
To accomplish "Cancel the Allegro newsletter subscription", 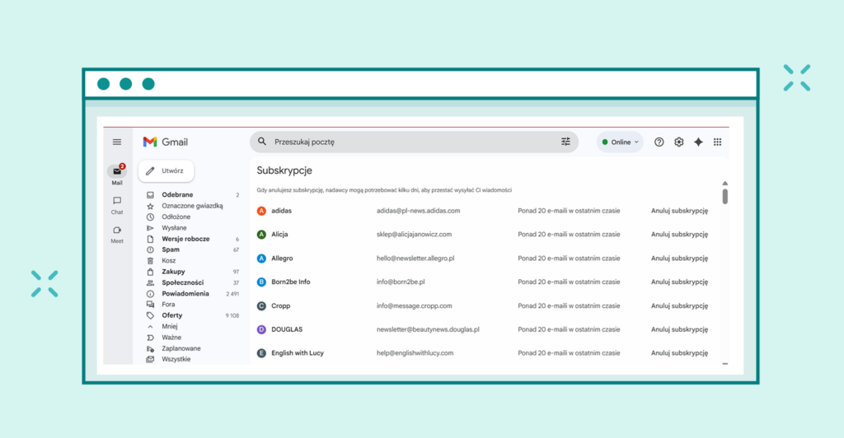I will [x=679, y=258].
